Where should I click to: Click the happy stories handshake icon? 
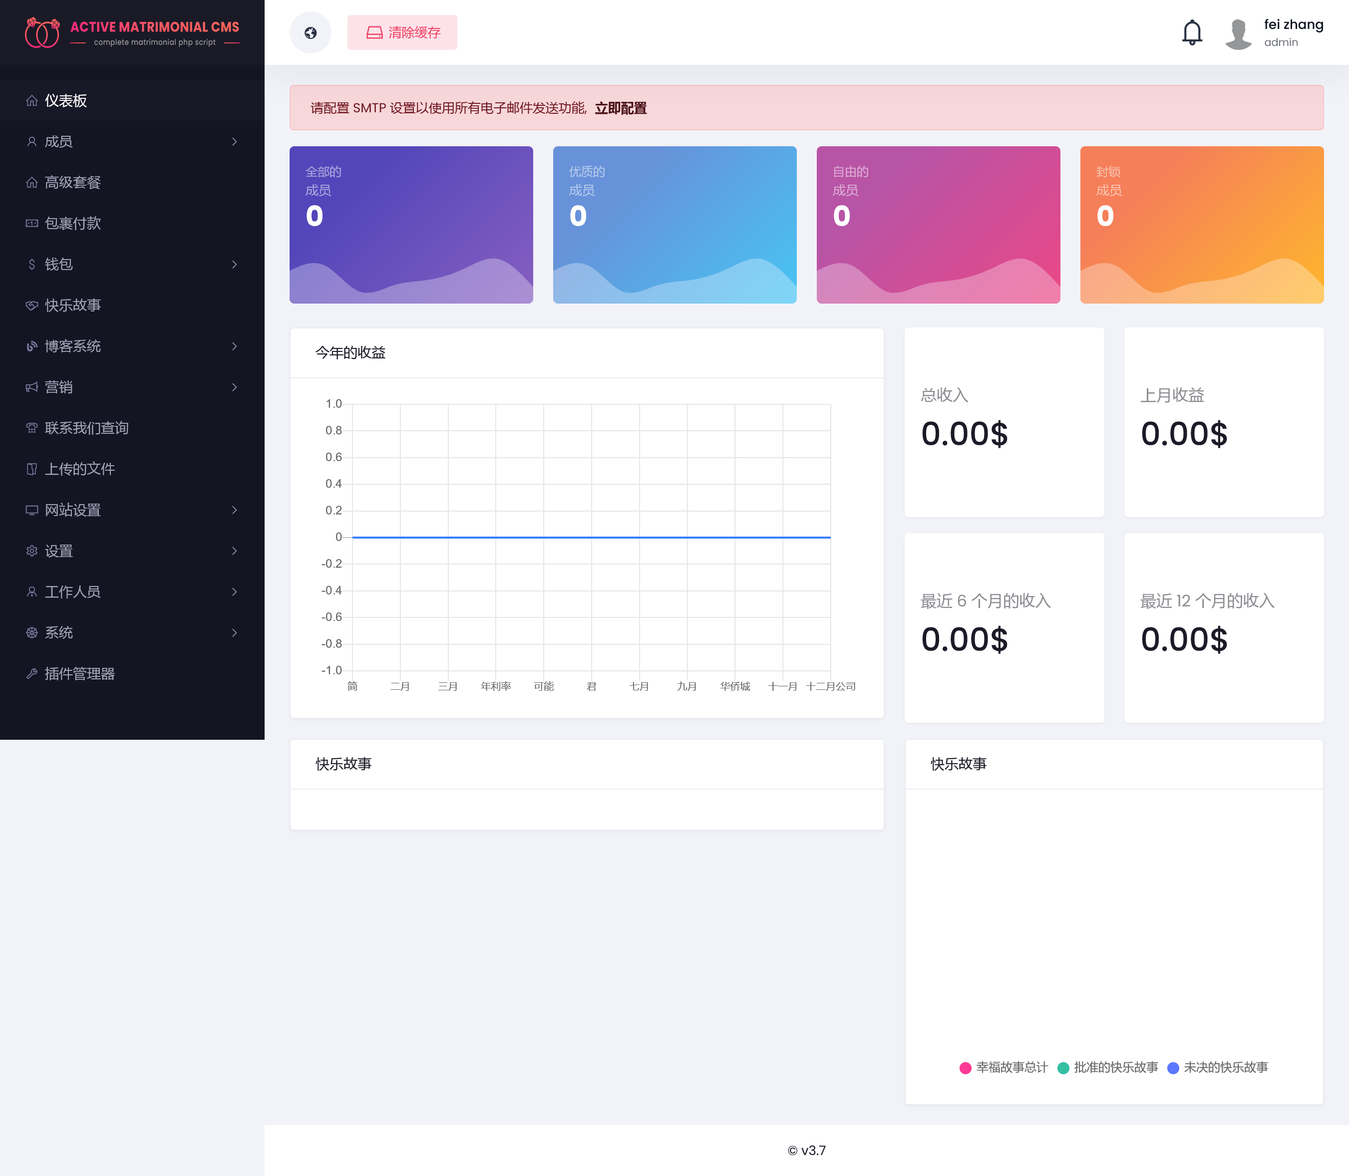pyautogui.click(x=31, y=305)
